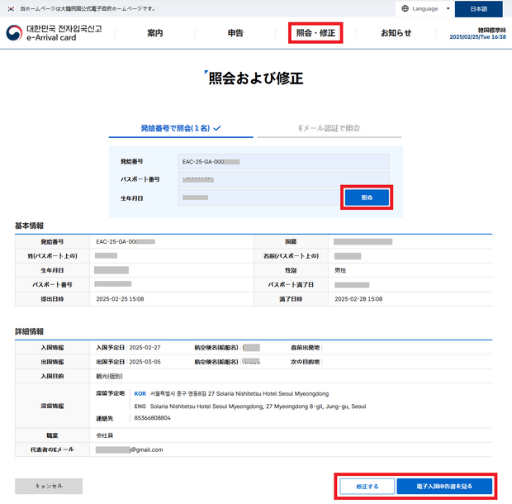Click the blue 照会 button
This screenshot has width=512, height=504.
pos(367,197)
